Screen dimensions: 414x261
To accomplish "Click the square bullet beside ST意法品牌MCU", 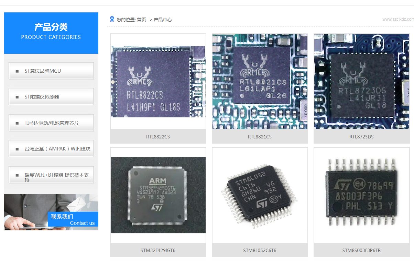I will coord(17,71).
